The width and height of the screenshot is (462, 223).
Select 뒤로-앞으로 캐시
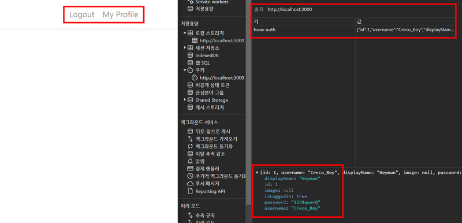tap(213, 131)
